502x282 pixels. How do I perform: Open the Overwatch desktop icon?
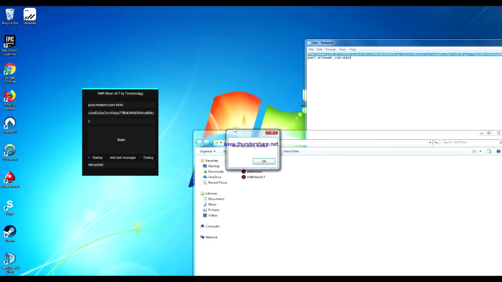10,153
